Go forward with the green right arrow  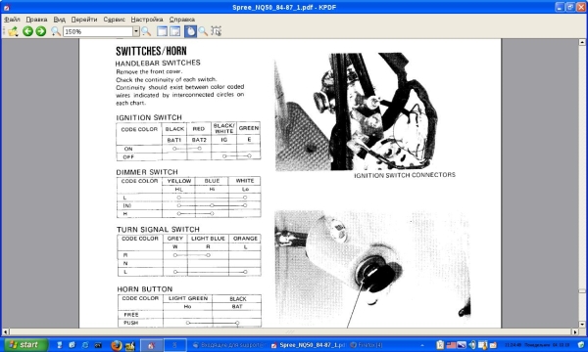click(41, 31)
